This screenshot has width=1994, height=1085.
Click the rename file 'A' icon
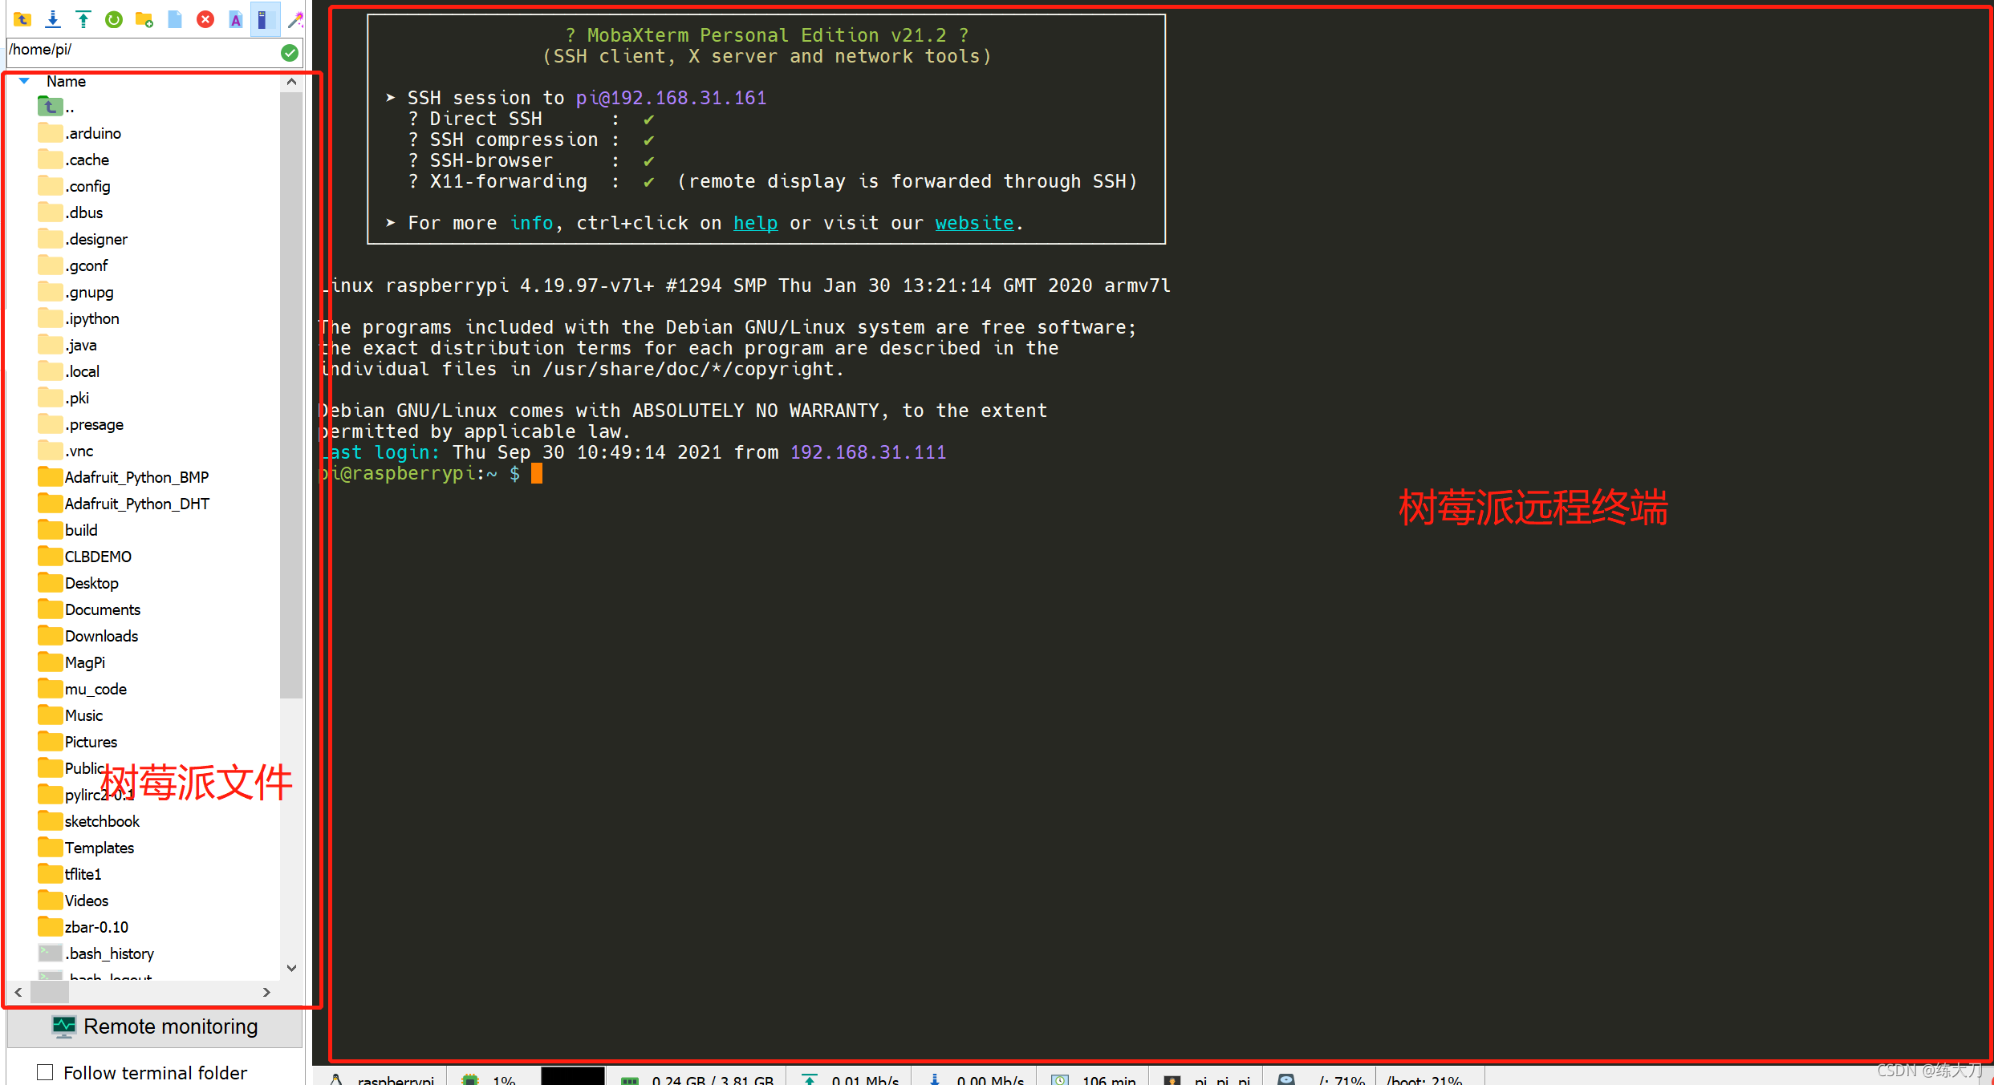tap(235, 19)
